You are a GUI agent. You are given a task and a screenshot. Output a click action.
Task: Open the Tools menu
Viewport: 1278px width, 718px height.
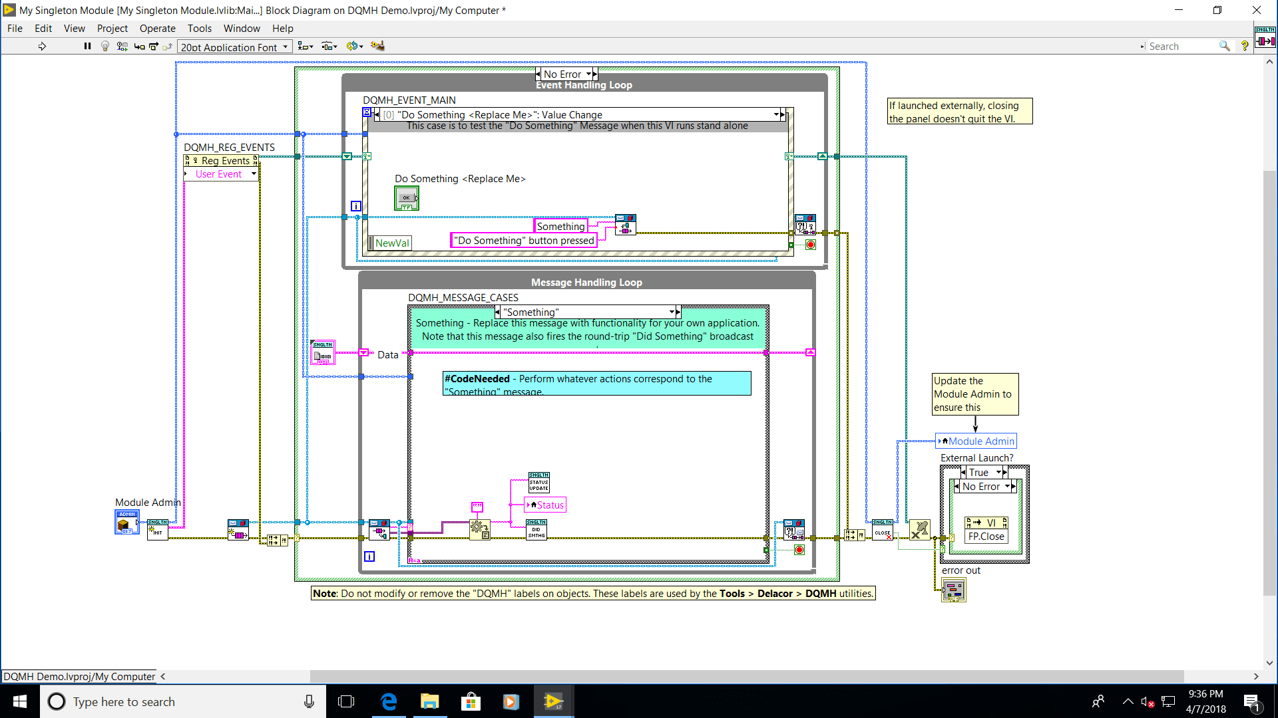click(200, 29)
